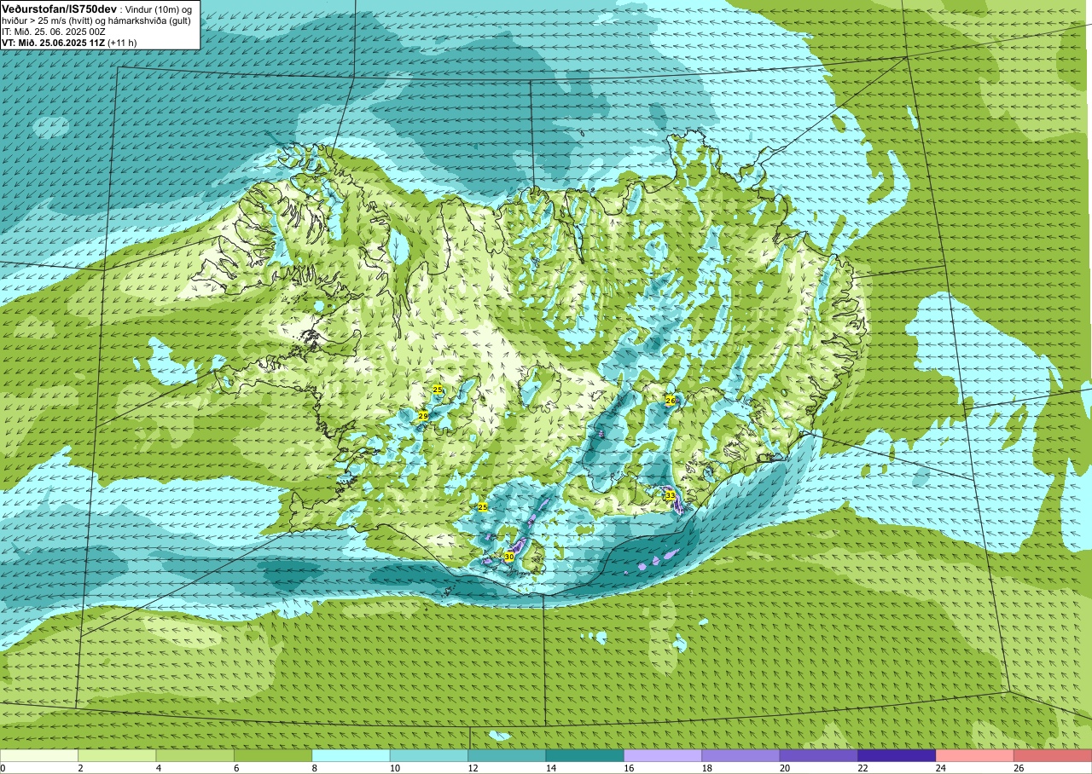
Task: Click the legend scale number 0
Action: [x=3, y=768]
